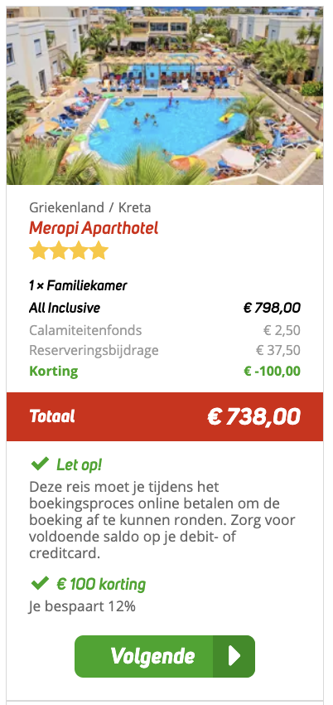Select the Griekenland / Kreta location text

click(89, 207)
